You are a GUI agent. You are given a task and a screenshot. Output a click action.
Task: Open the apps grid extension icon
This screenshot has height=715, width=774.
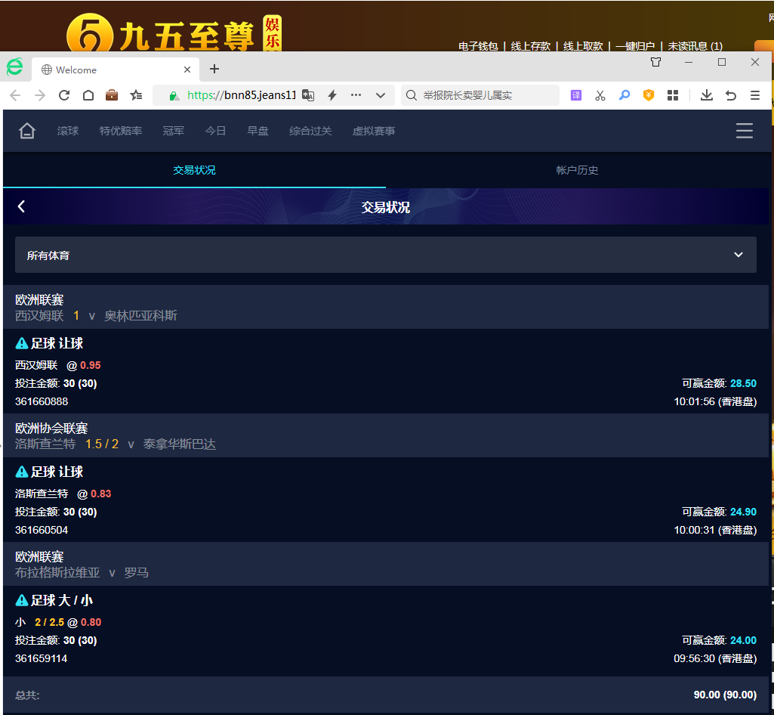[673, 95]
